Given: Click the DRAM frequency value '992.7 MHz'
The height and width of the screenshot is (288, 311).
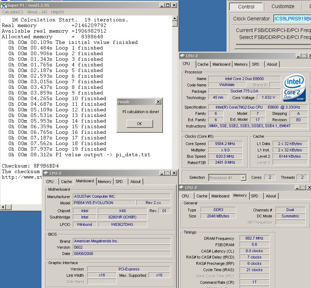Looking at the screenshot, I should 254,238.
